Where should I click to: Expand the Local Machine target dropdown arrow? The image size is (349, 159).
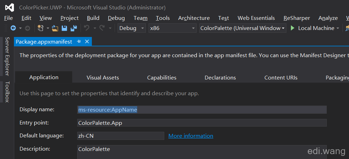pyautogui.click(x=338, y=28)
